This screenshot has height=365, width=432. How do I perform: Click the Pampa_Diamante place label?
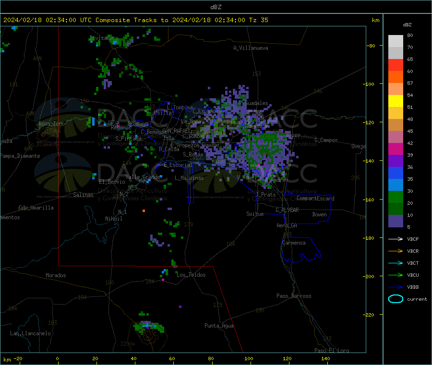(20, 156)
